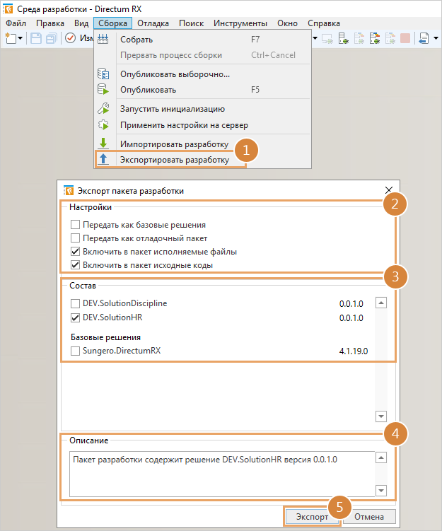Open the dropdown arrow beside the new item icon

(21, 38)
